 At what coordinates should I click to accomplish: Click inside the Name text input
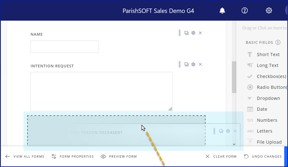64,47
